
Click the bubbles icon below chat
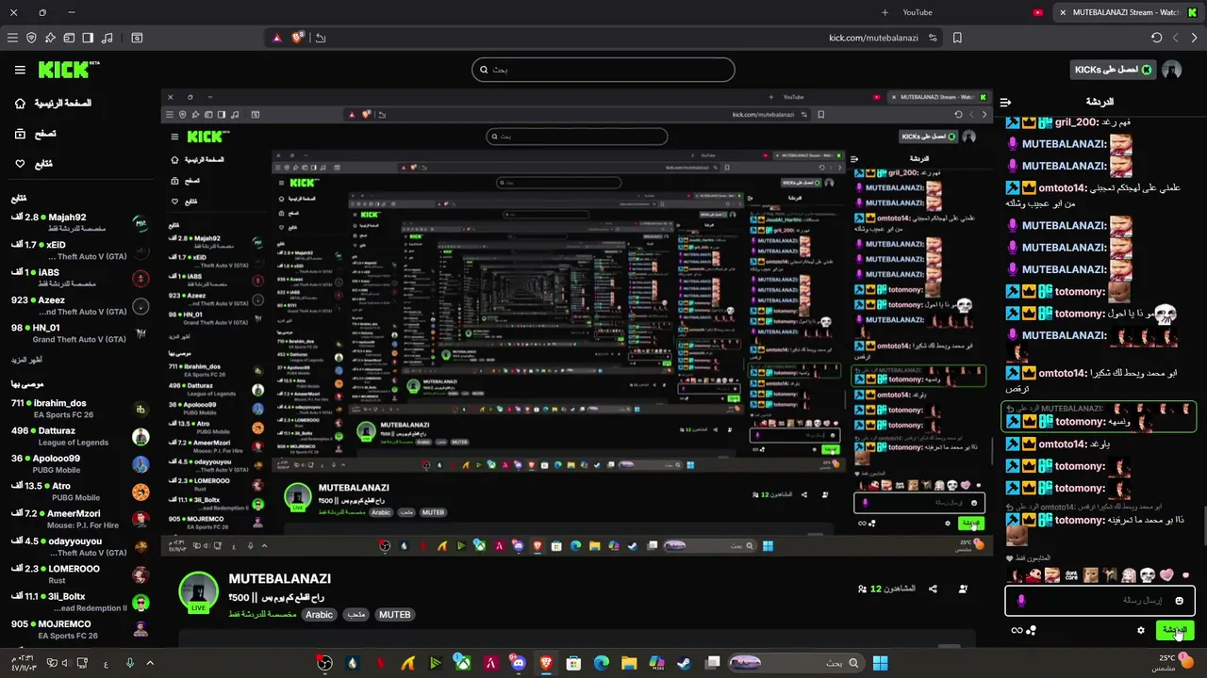pyautogui.click(x=1031, y=630)
